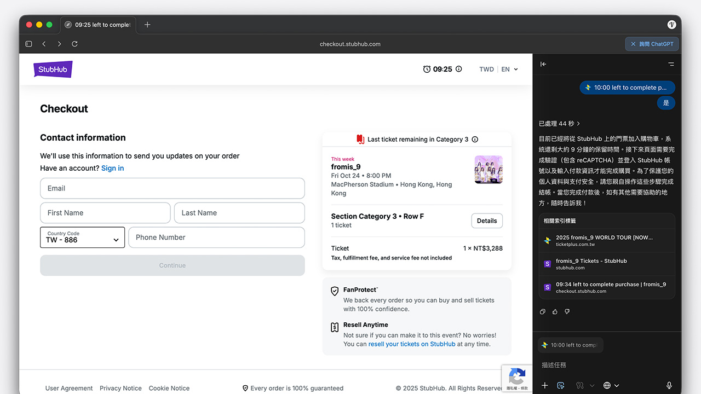The width and height of the screenshot is (701, 394).
Task: Click the plus attachment icon in chat panel
Action: 544,386
